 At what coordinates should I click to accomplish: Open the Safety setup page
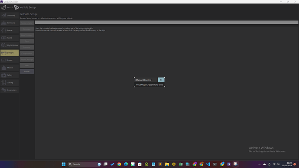[x=10, y=75]
